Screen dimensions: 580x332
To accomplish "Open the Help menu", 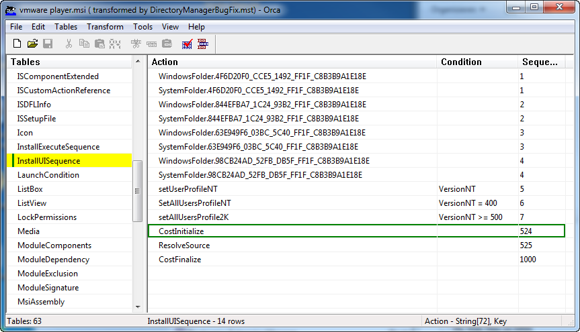I will click(196, 27).
